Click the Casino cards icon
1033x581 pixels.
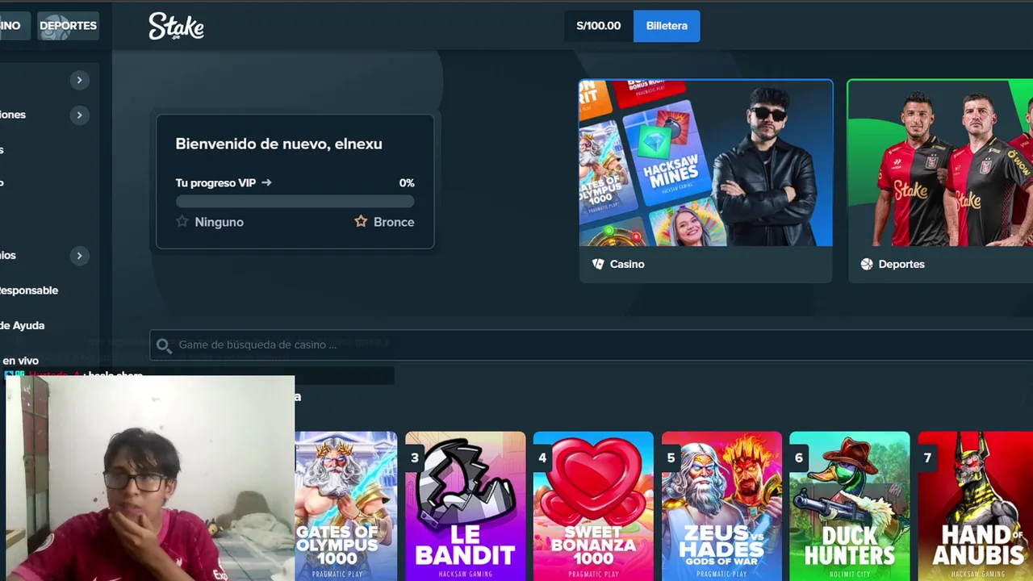click(598, 264)
